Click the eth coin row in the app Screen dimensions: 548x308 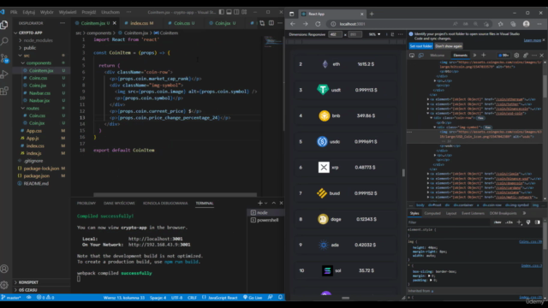(x=345, y=64)
